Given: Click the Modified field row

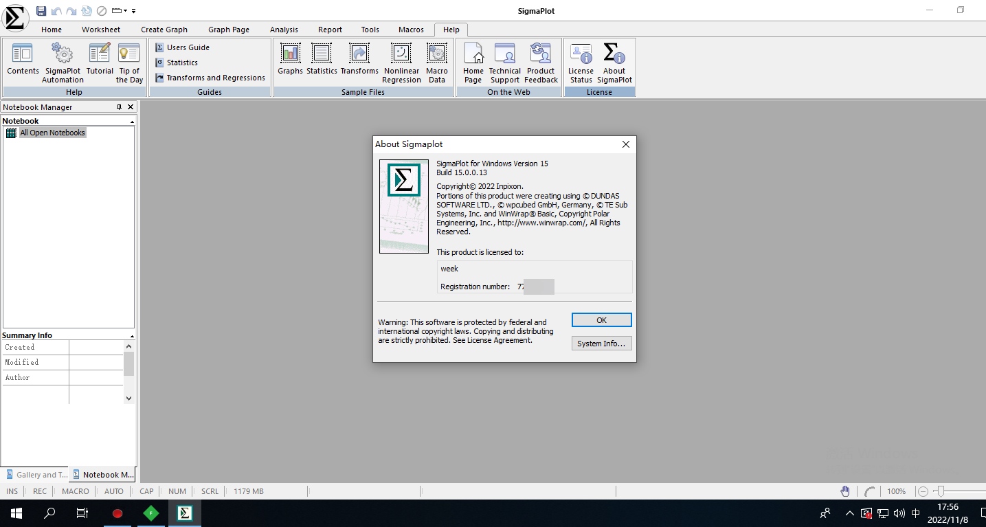Looking at the screenshot, I should pyautogui.click(x=63, y=362).
